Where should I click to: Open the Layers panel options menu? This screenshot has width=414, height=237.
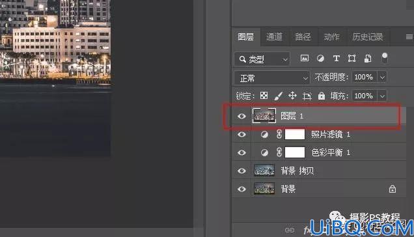coord(409,36)
